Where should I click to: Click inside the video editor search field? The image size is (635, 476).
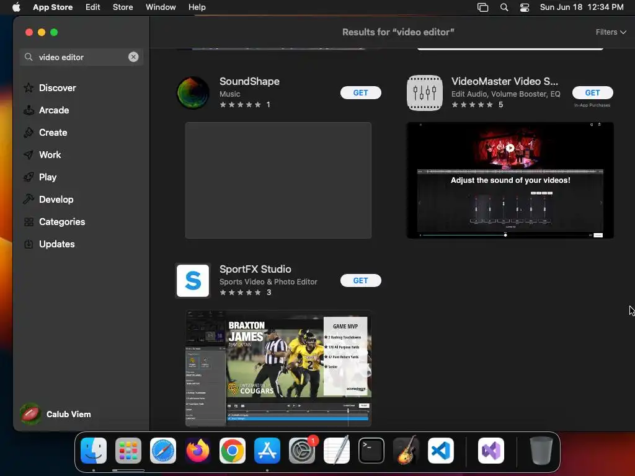click(81, 57)
